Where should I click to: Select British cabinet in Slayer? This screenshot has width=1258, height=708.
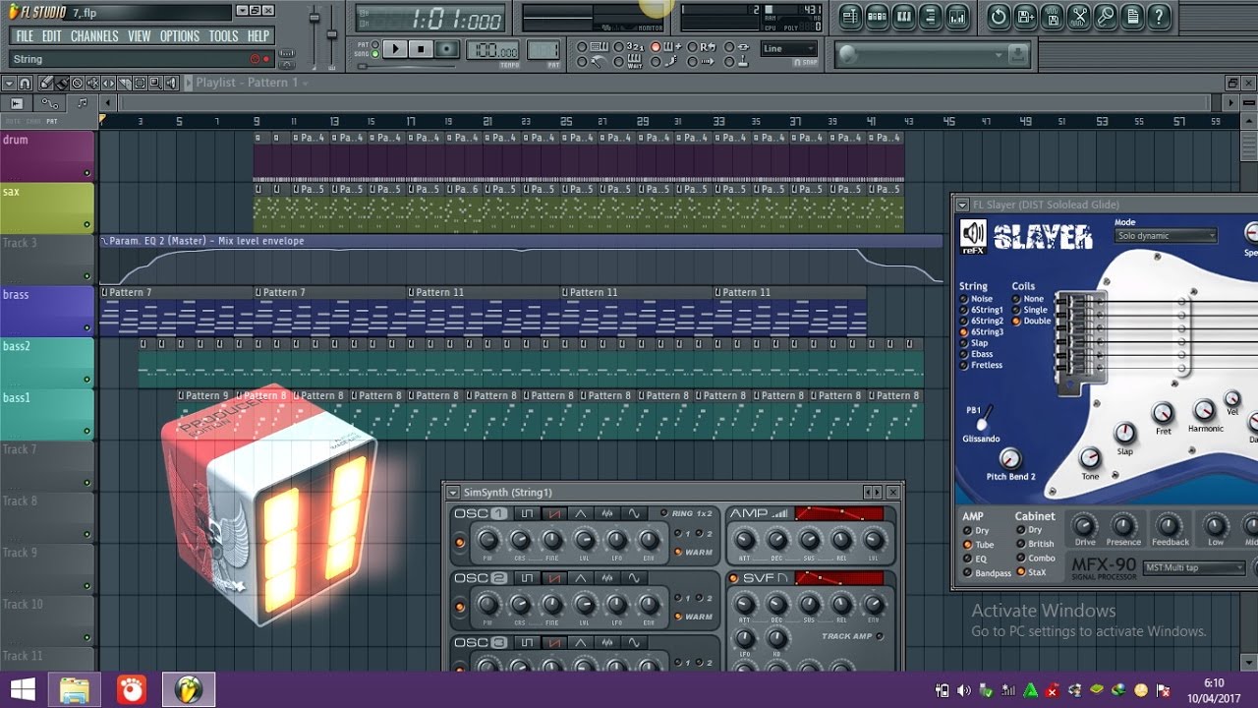pyautogui.click(x=1022, y=544)
